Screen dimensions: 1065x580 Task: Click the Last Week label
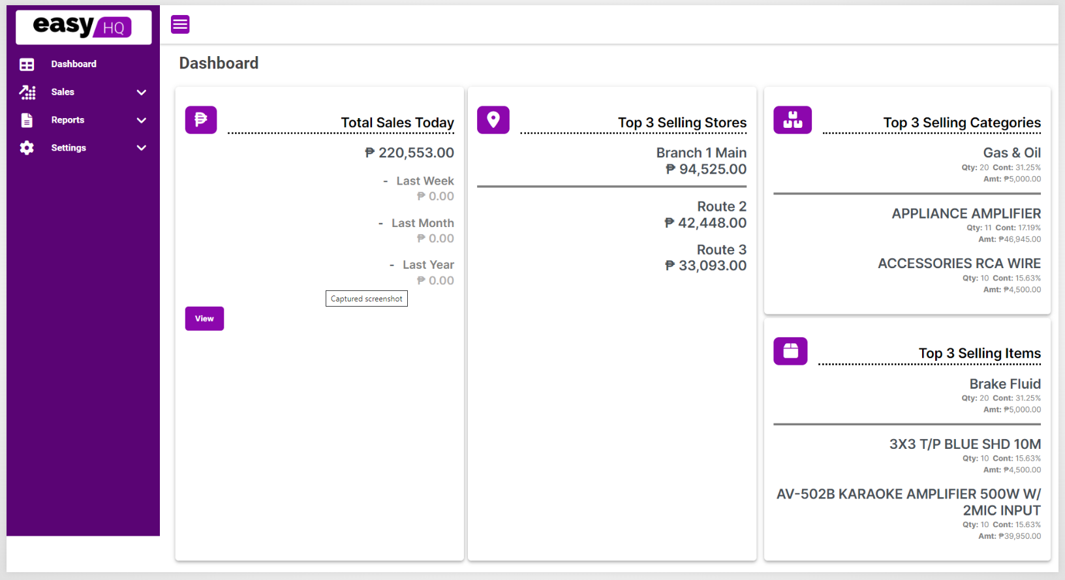point(425,181)
